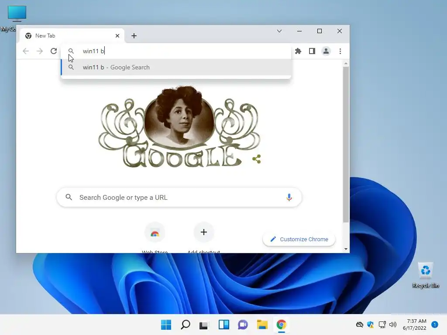Open Widgets from the taskbar
This screenshot has height=335, width=447.
[224, 325]
